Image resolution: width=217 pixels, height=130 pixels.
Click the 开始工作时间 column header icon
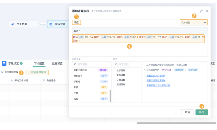(12, 81)
